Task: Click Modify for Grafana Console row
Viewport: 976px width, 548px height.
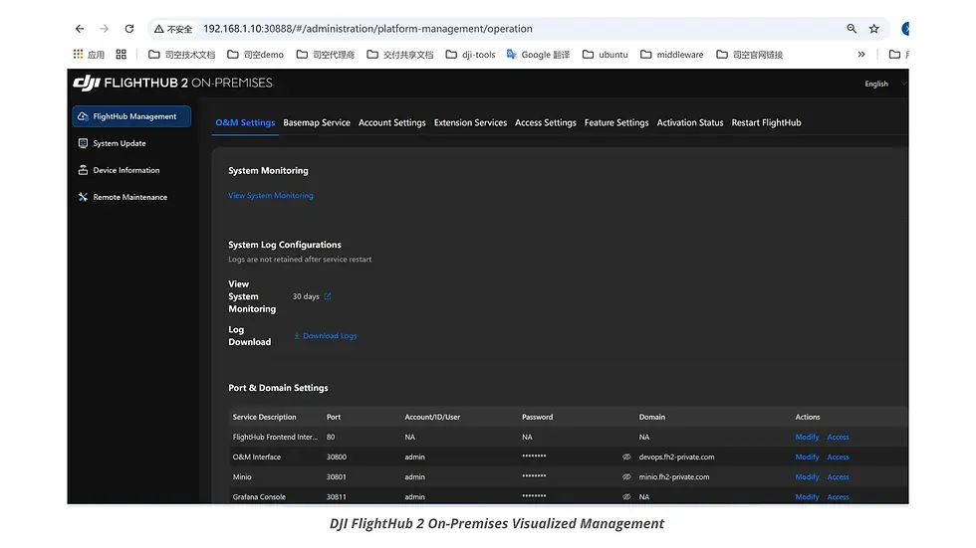Action: [x=807, y=496]
